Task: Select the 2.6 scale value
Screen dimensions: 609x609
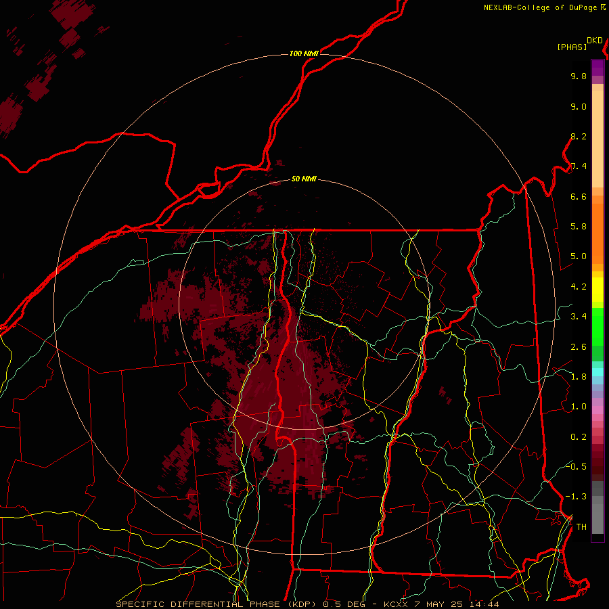Action: (x=579, y=347)
